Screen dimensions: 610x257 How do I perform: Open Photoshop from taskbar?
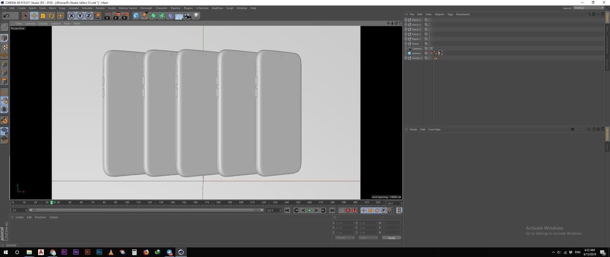[x=99, y=252]
